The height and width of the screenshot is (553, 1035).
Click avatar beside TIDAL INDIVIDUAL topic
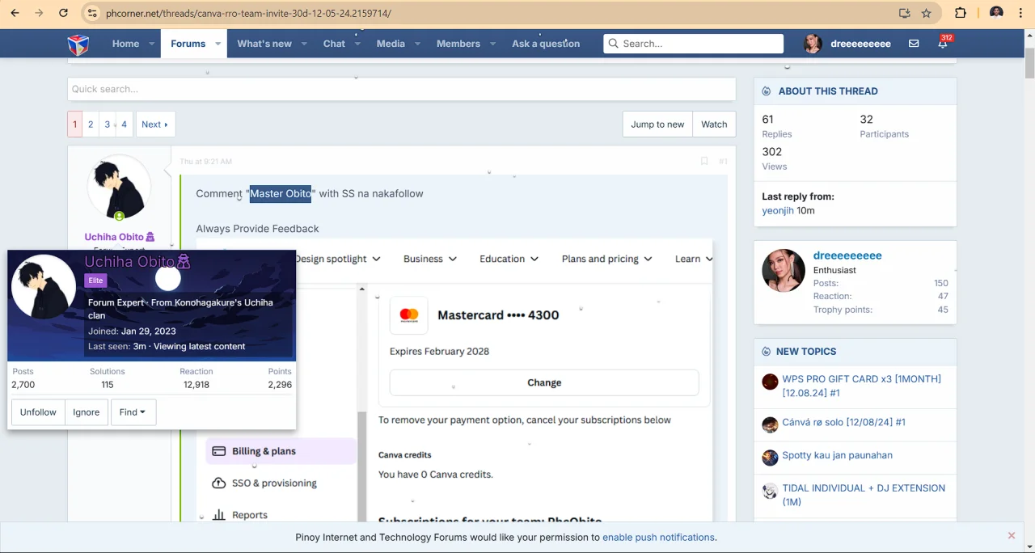pyautogui.click(x=770, y=491)
